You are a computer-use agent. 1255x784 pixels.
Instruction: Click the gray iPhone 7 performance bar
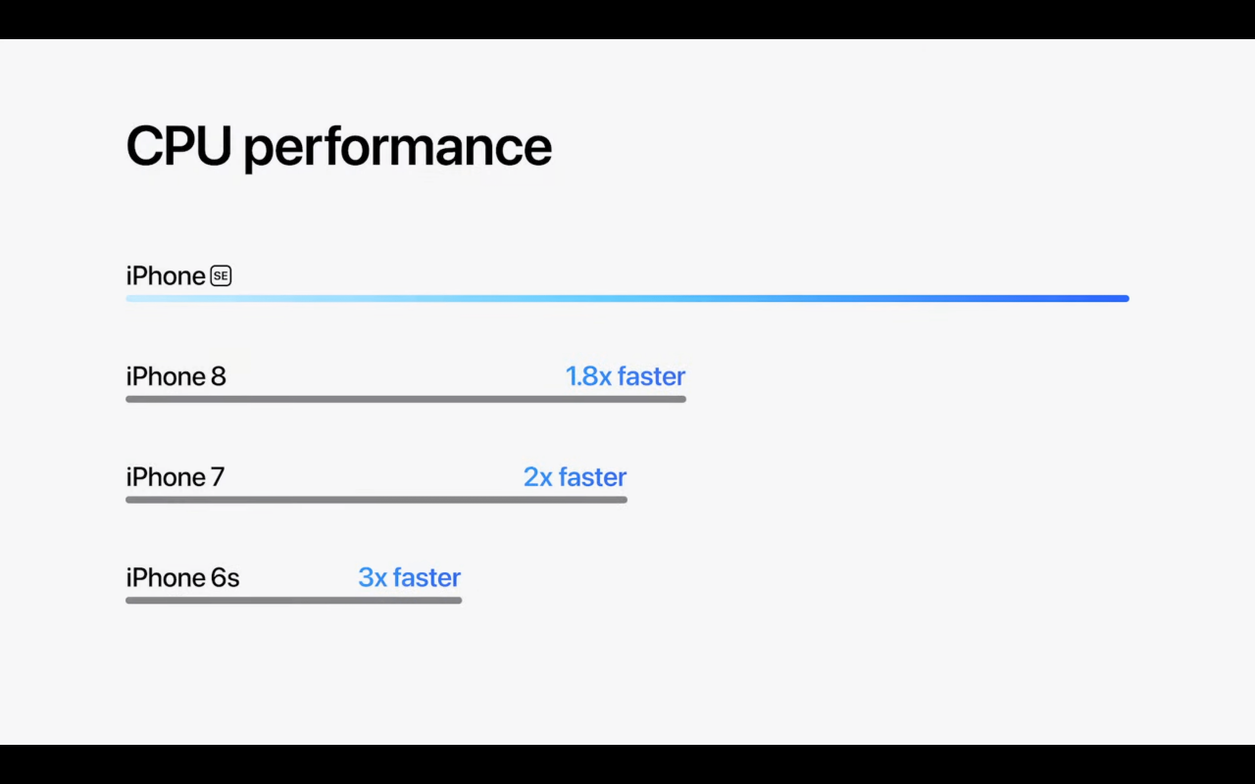(376, 500)
